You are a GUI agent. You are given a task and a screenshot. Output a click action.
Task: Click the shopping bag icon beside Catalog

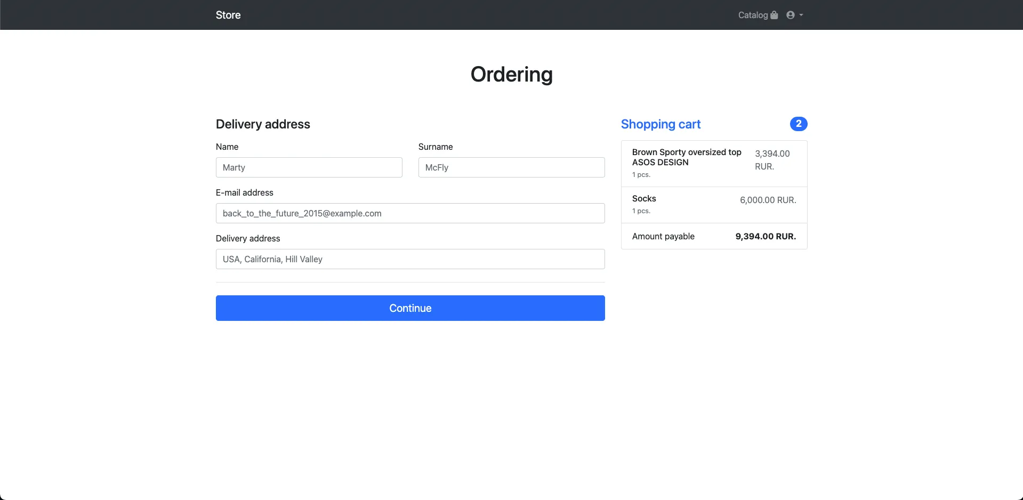tap(774, 15)
